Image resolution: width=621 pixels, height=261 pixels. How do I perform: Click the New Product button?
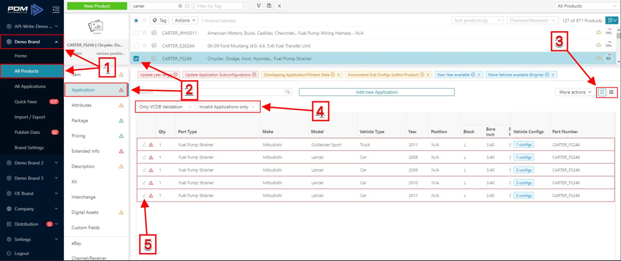click(97, 6)
